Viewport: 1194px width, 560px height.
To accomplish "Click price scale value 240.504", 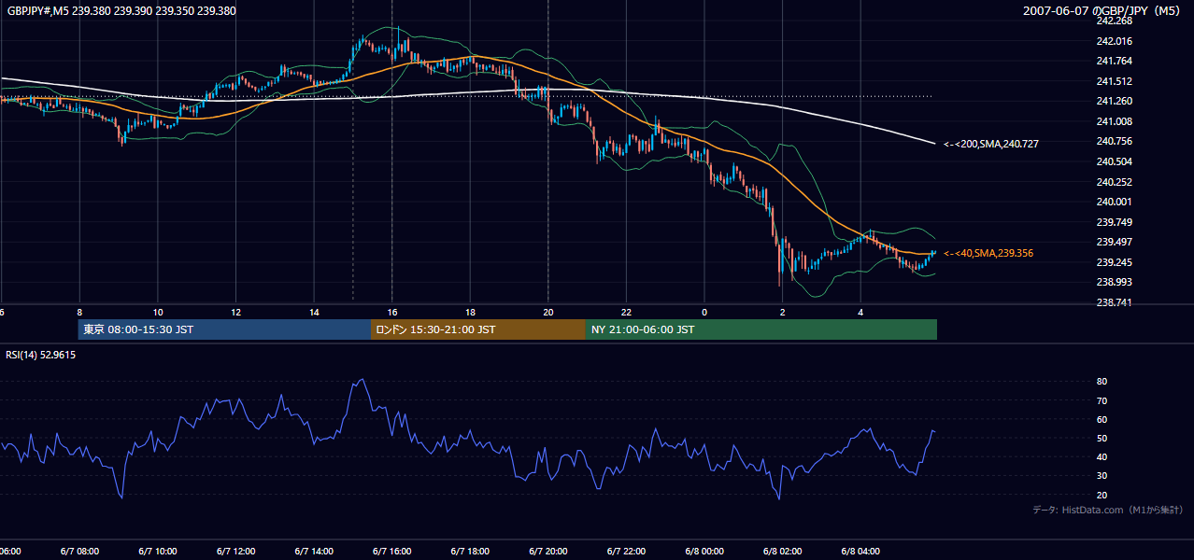I will click(1114, 161).
